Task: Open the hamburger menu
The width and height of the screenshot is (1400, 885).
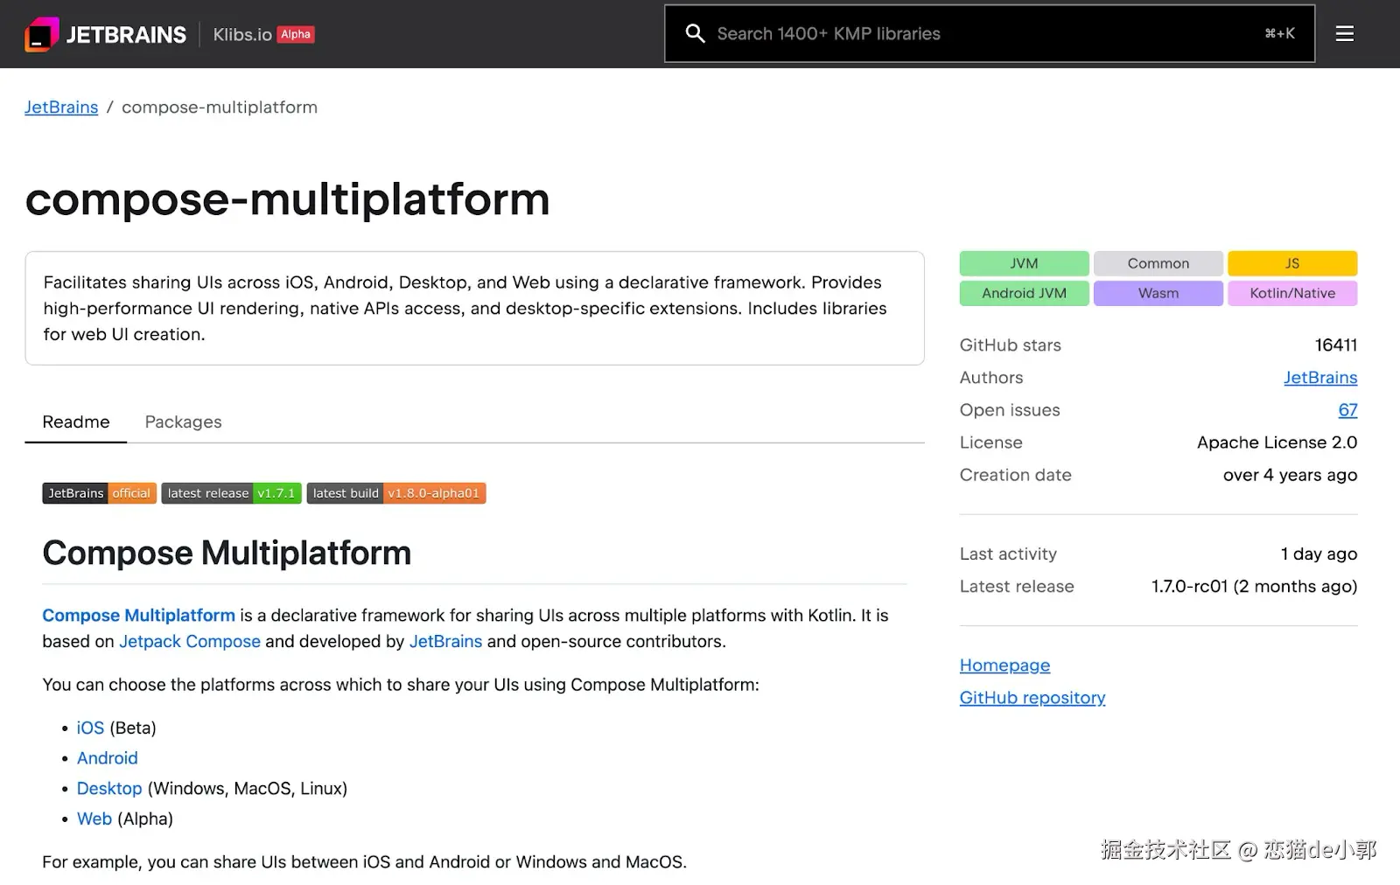Action: [1345, 34]
